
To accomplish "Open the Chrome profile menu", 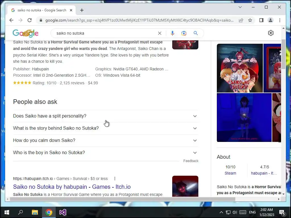I will 271,20.
